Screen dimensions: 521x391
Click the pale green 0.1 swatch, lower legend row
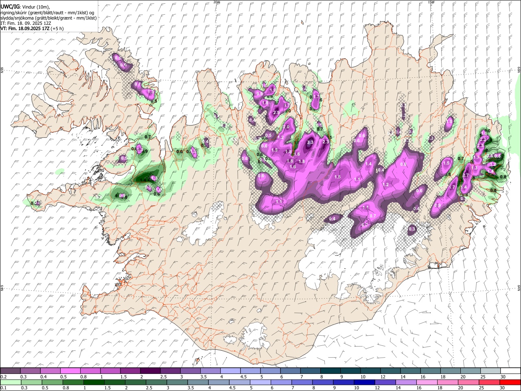click(x=11, y=382)
